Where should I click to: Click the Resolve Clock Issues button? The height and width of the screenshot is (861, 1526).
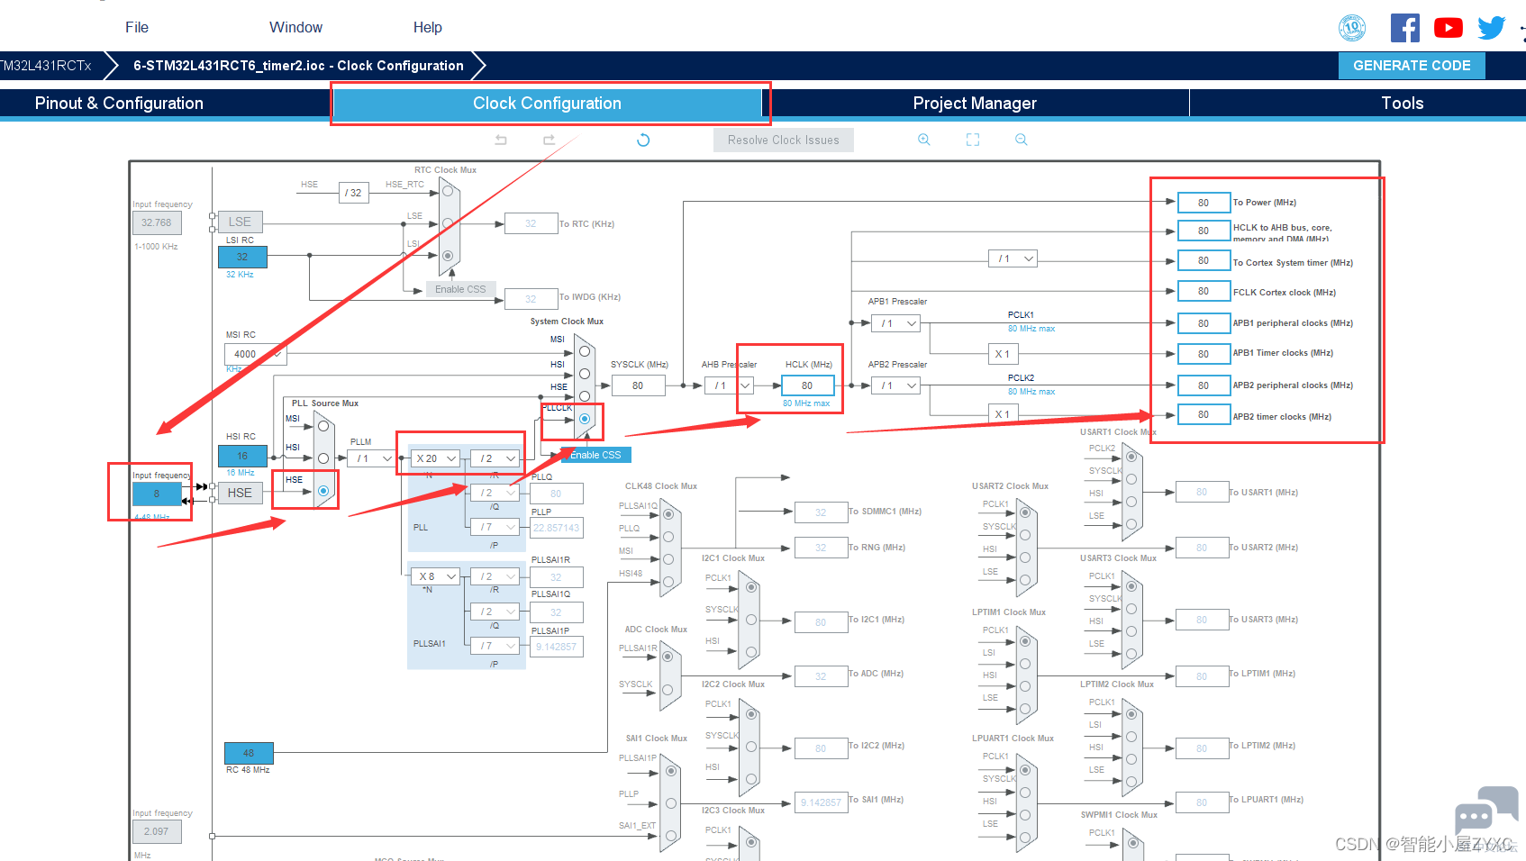click(x=784, y=140)
